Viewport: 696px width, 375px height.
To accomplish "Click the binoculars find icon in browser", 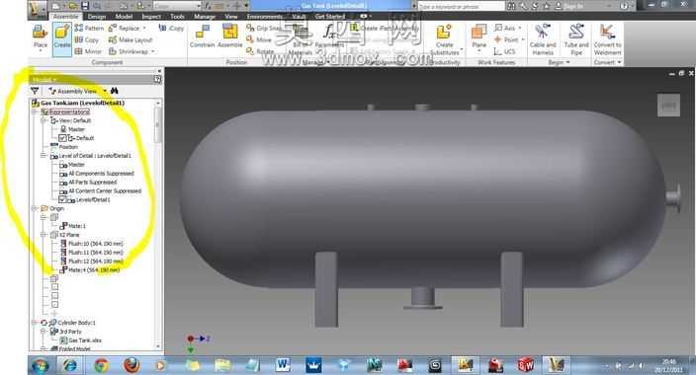I will click(x=114, y=91).
